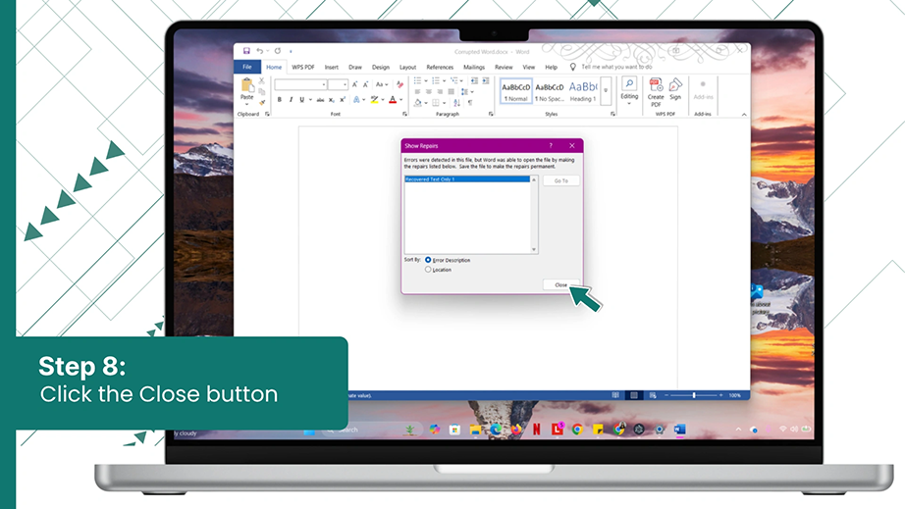Viewport: 905px width, 509px height.
Task: Select the Location radio button
Action: pyautogui.click(x=428, y=269)
